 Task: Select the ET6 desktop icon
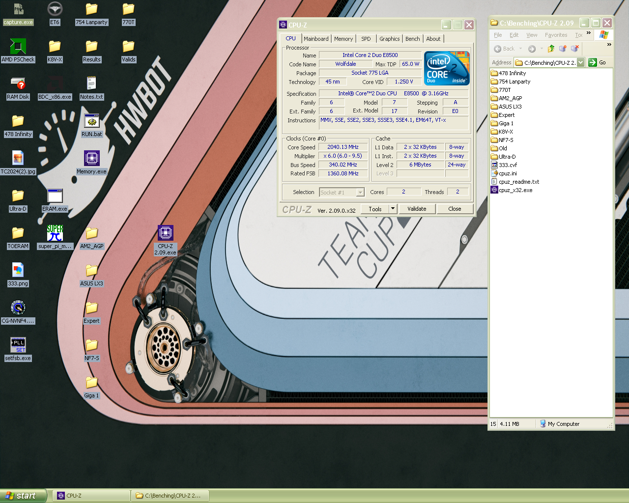point(55,14)
